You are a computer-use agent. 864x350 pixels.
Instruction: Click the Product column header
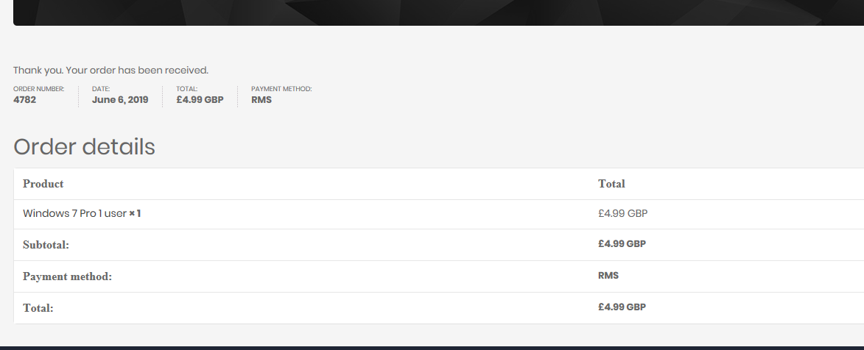click(43, 184)
